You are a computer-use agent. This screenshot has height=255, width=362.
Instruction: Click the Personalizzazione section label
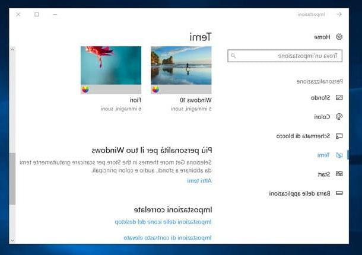coord(319,81)
